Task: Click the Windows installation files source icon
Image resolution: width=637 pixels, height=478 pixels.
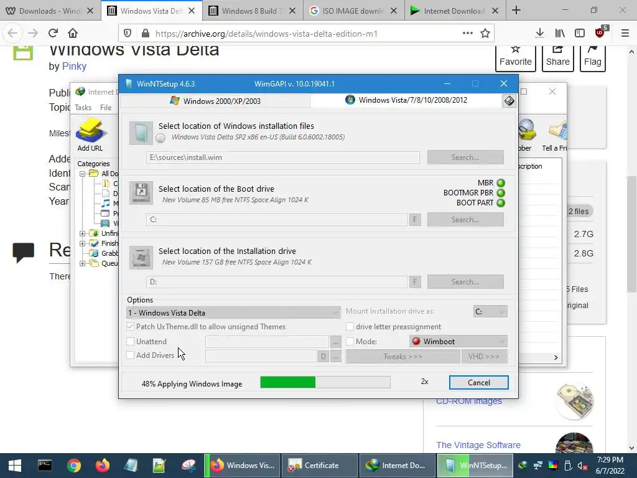Action: pos(141,133)
